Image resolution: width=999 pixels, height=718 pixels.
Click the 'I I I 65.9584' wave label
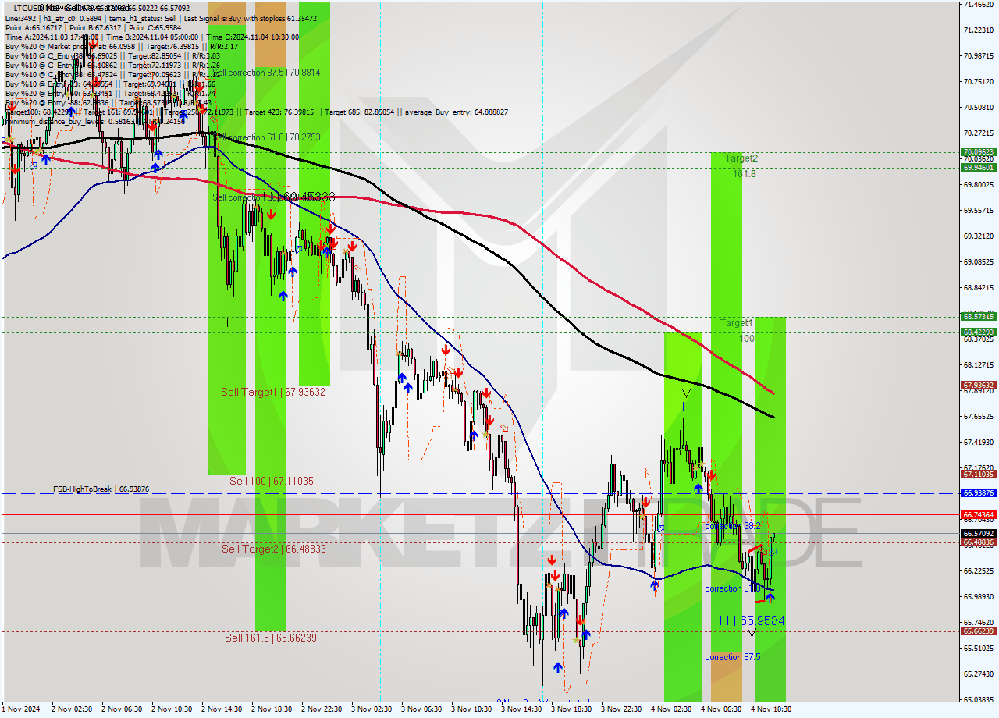pyautogui.click(x=752, y=621)
